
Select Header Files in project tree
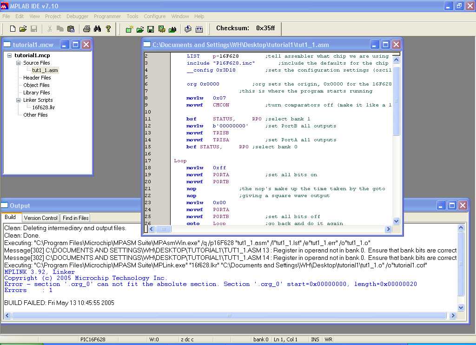37,78
